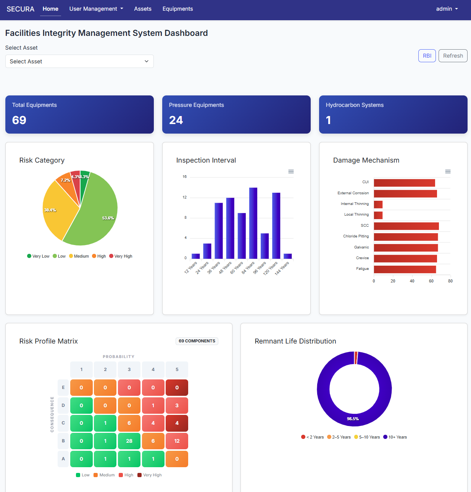Expand User Management menu
The image size is (471, 492).
click(x=96, y=9)
